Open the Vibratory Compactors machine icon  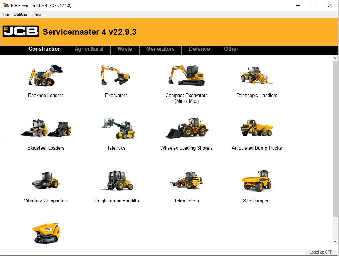pyautogui.click(x=46, y=180)
